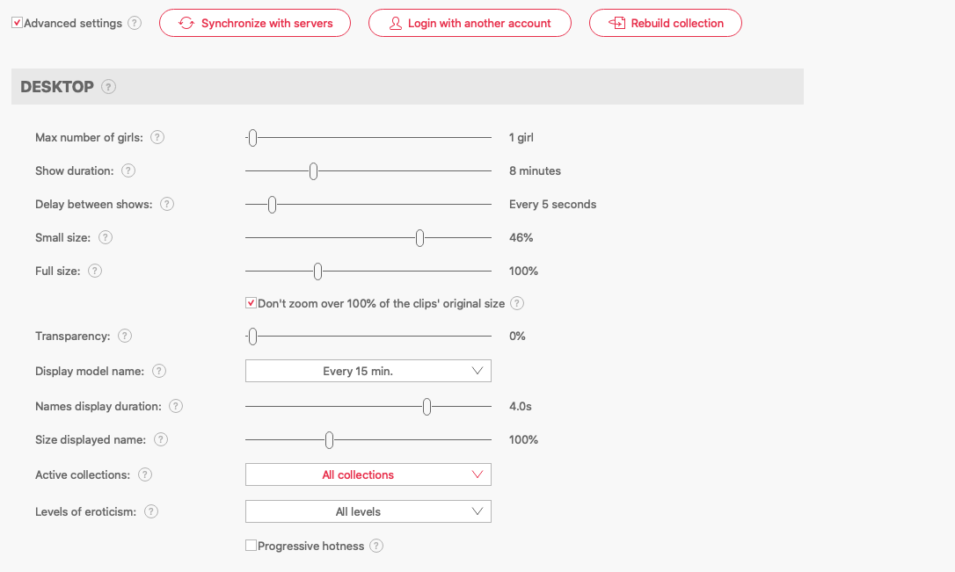
Task: Open Transparency help tooltip icon
Action: pyautogui.click(x=125, y=337)
